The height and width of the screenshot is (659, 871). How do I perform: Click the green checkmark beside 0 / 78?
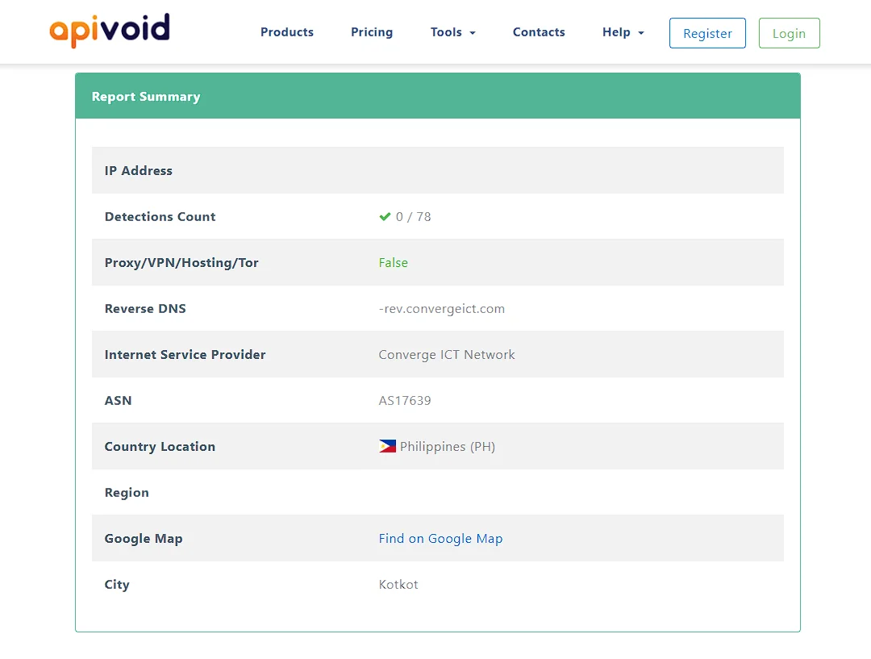click(385, 217)
